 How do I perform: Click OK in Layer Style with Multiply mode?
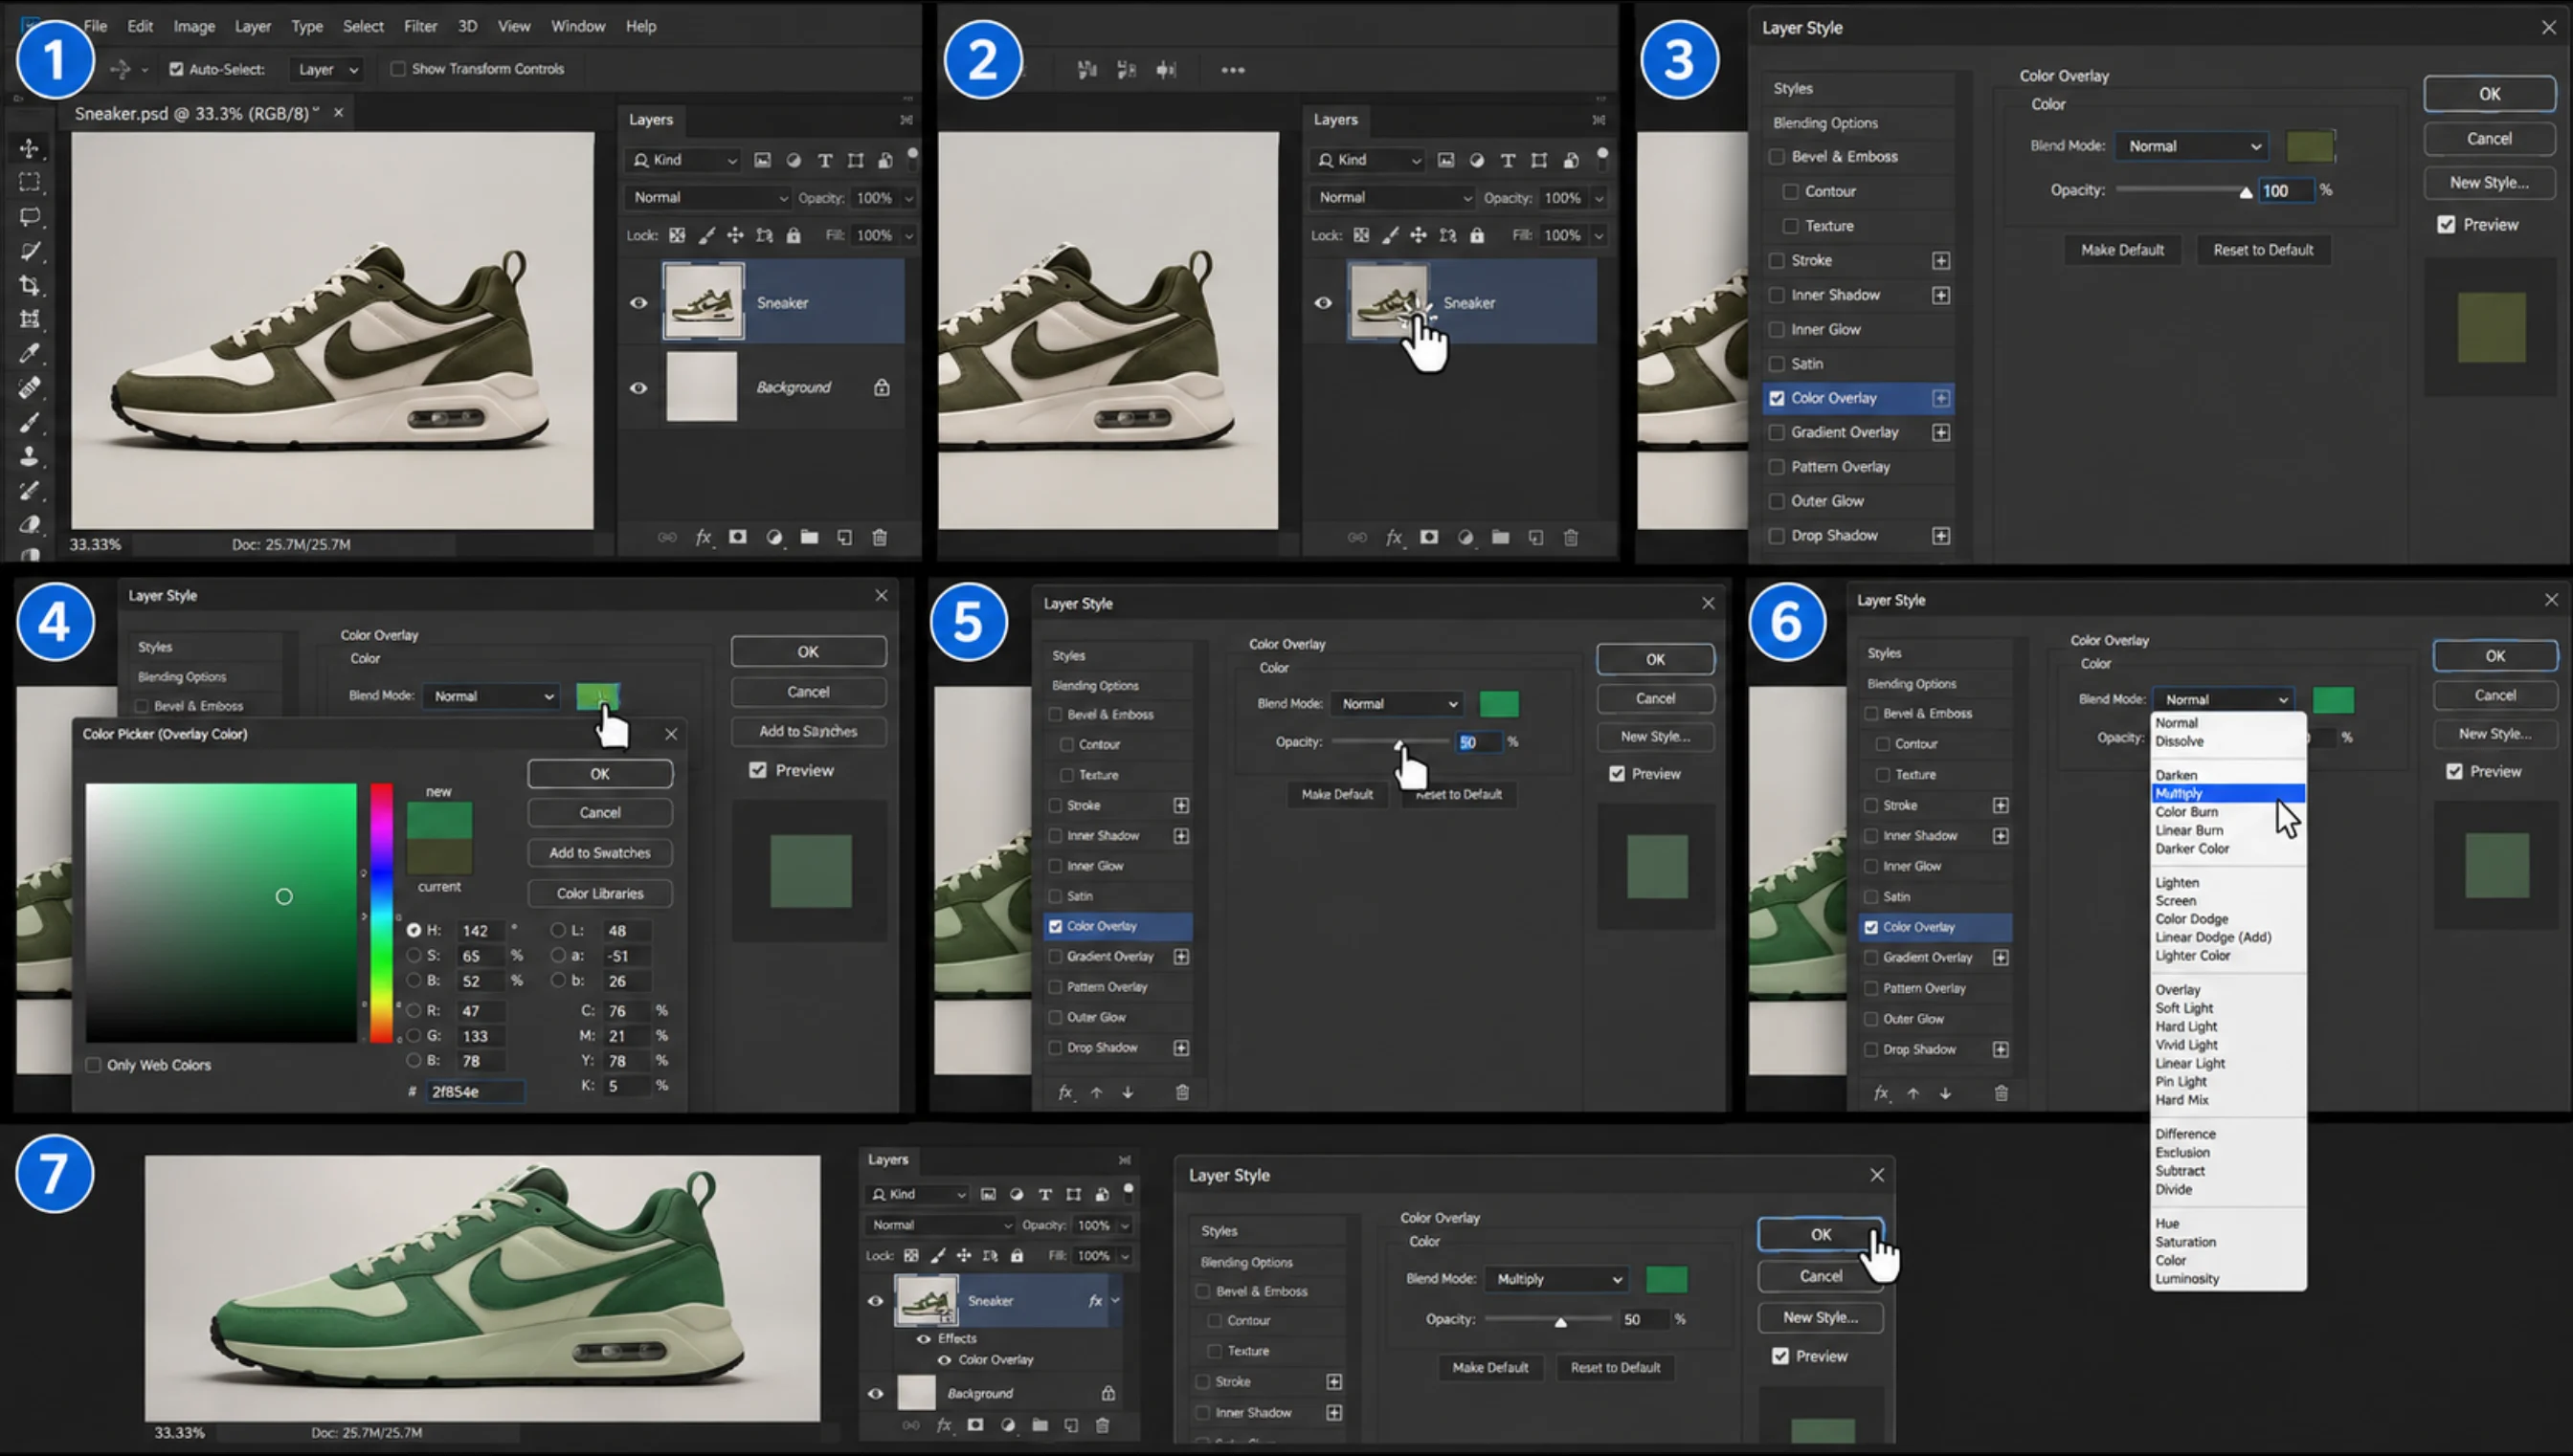coord(1821,1235)
